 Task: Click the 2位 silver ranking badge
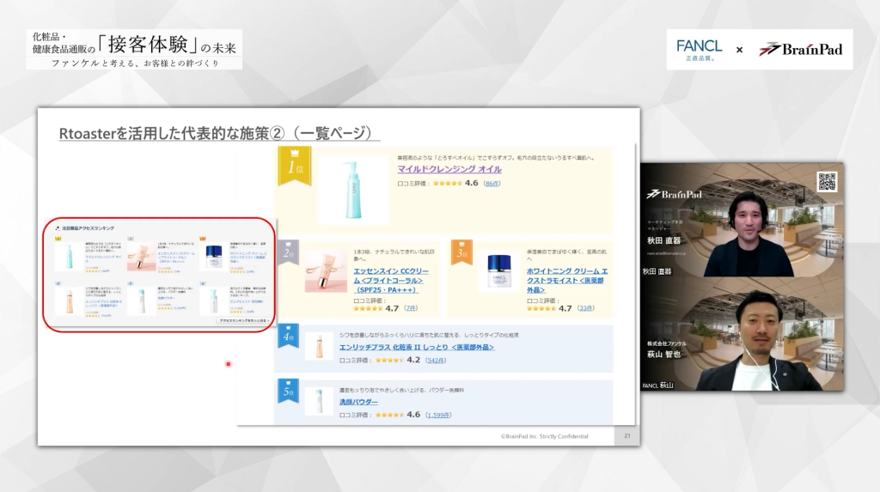click(x=289, y=251)
